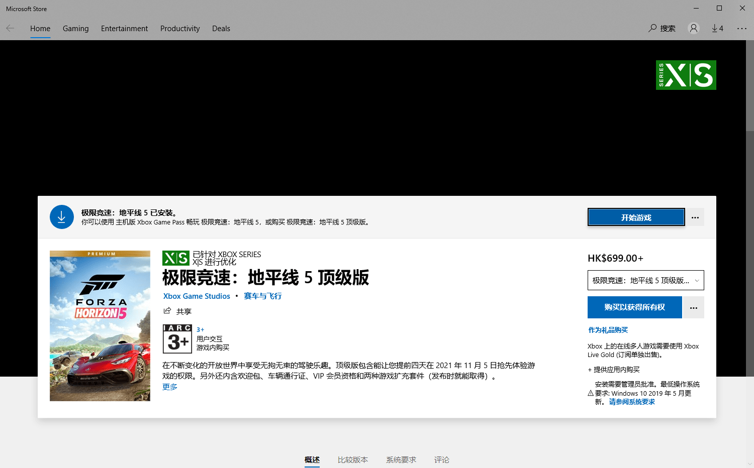Click the 共享 share icon

167,311
